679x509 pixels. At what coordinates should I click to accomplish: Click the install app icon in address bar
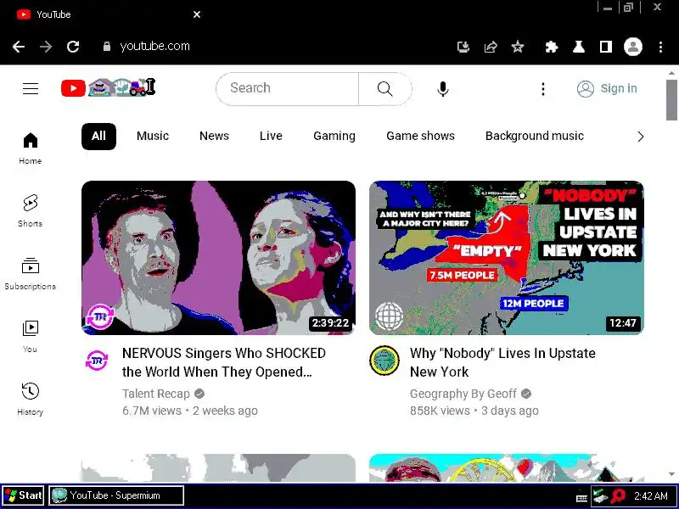[x=463, y=47]
